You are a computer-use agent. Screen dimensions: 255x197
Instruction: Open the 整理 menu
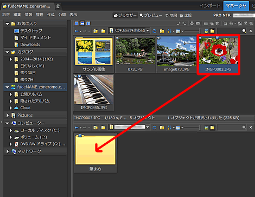coord(40,15)
